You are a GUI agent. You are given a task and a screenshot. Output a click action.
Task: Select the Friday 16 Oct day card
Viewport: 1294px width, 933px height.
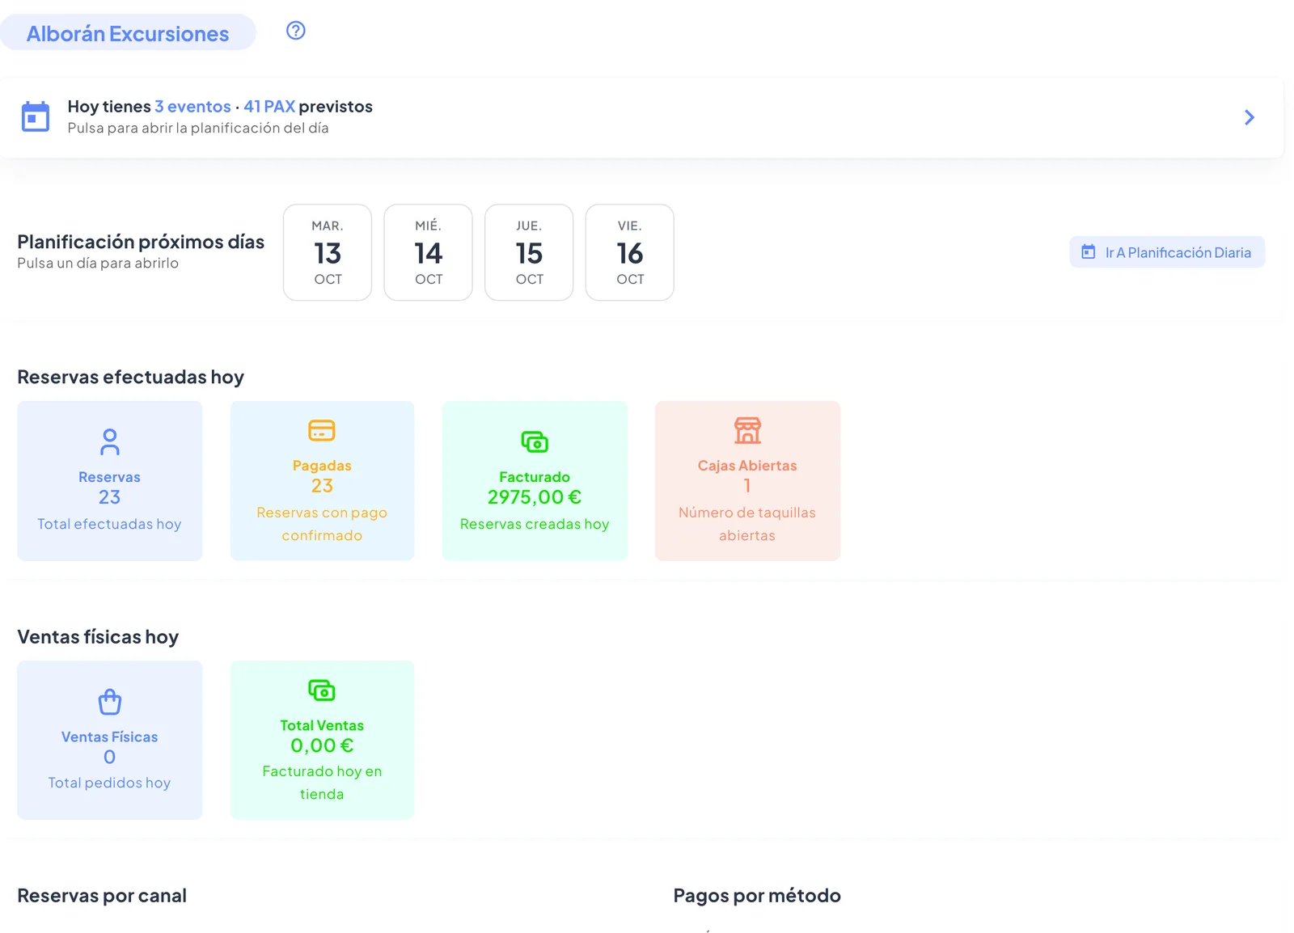tap(630, 252)
